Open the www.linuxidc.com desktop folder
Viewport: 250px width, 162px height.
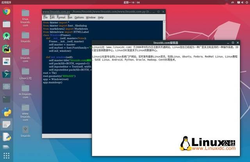25,112
